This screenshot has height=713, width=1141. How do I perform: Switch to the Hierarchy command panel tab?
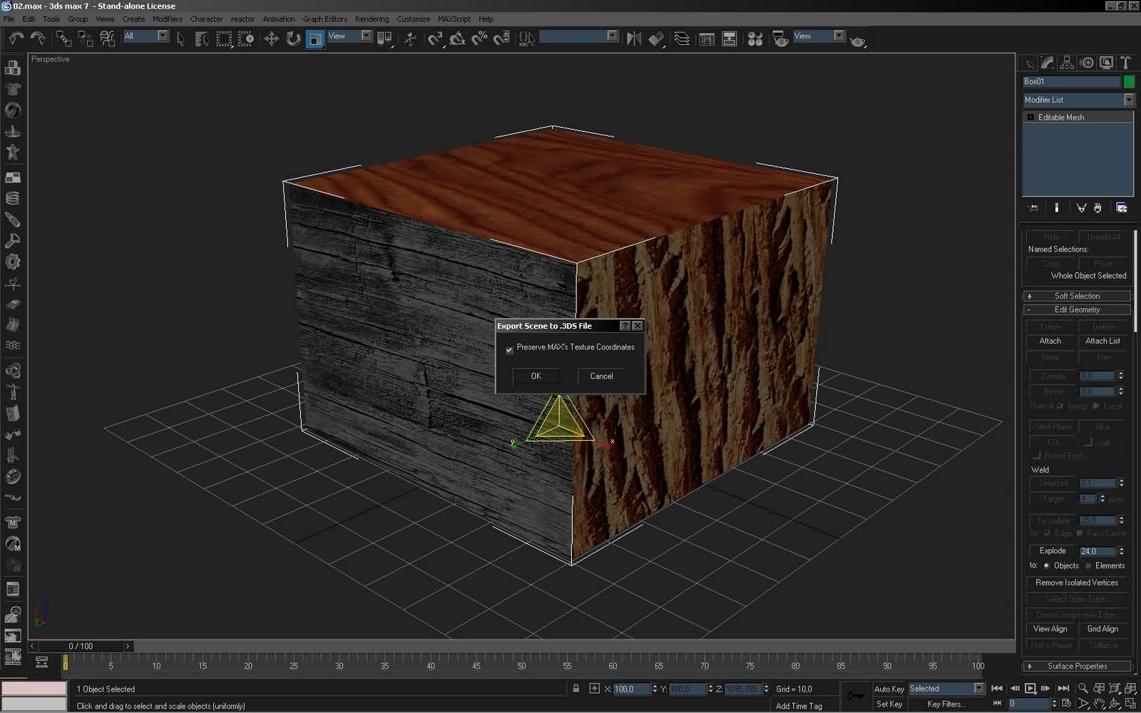1067,63
